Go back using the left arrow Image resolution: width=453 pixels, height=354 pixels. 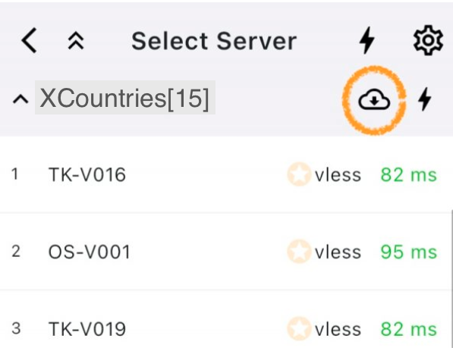coord(29,40)
